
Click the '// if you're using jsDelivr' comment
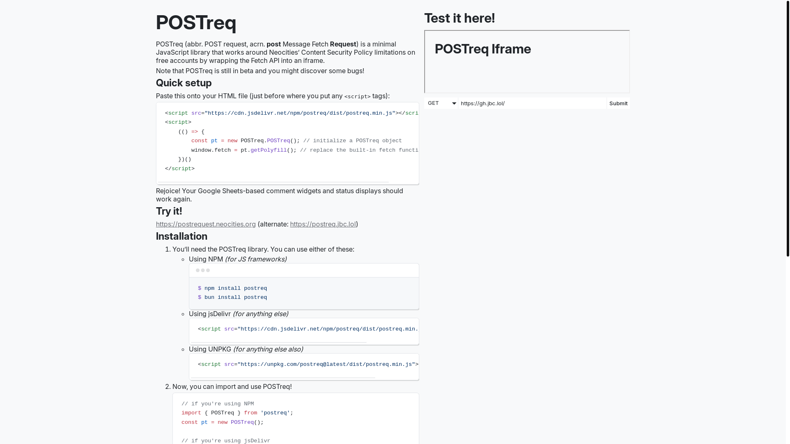point(226,441)
